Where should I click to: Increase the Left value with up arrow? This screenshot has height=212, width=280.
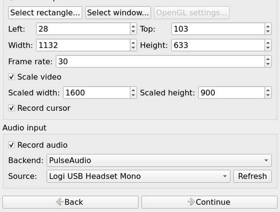133,27
